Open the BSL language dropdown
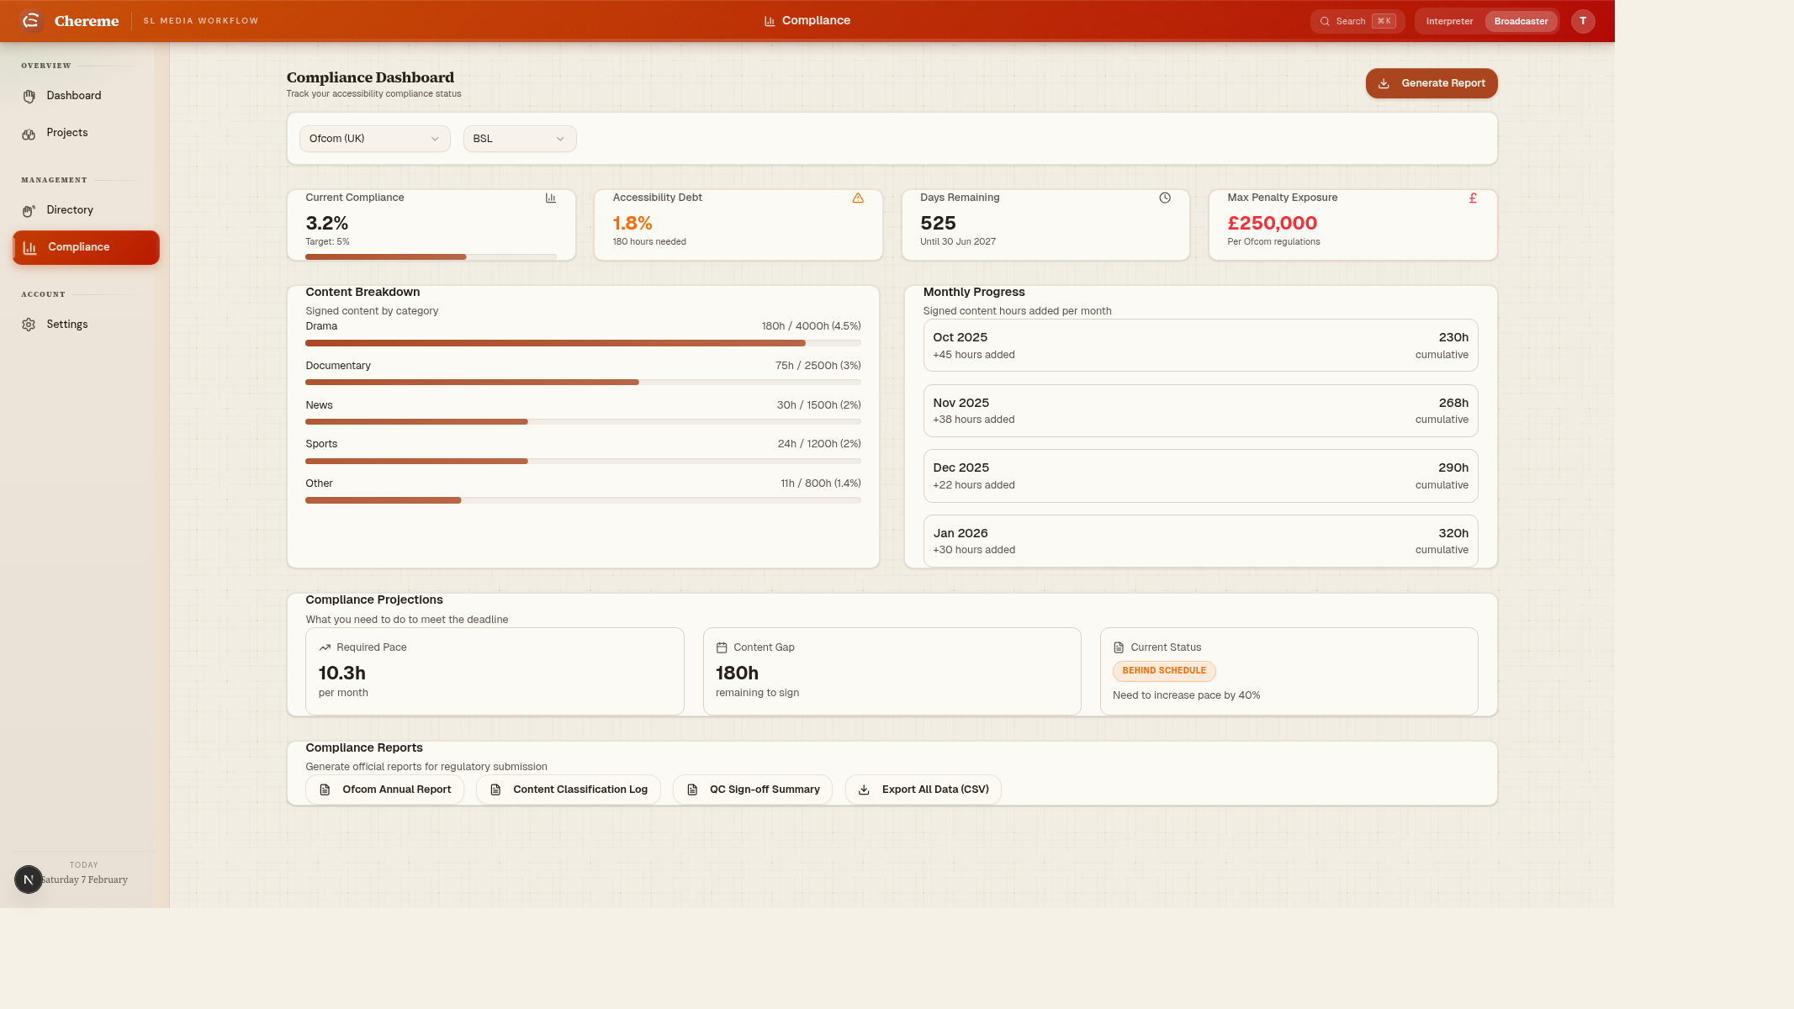This screenshot has height=1009, width=1794. click(519, 138)
